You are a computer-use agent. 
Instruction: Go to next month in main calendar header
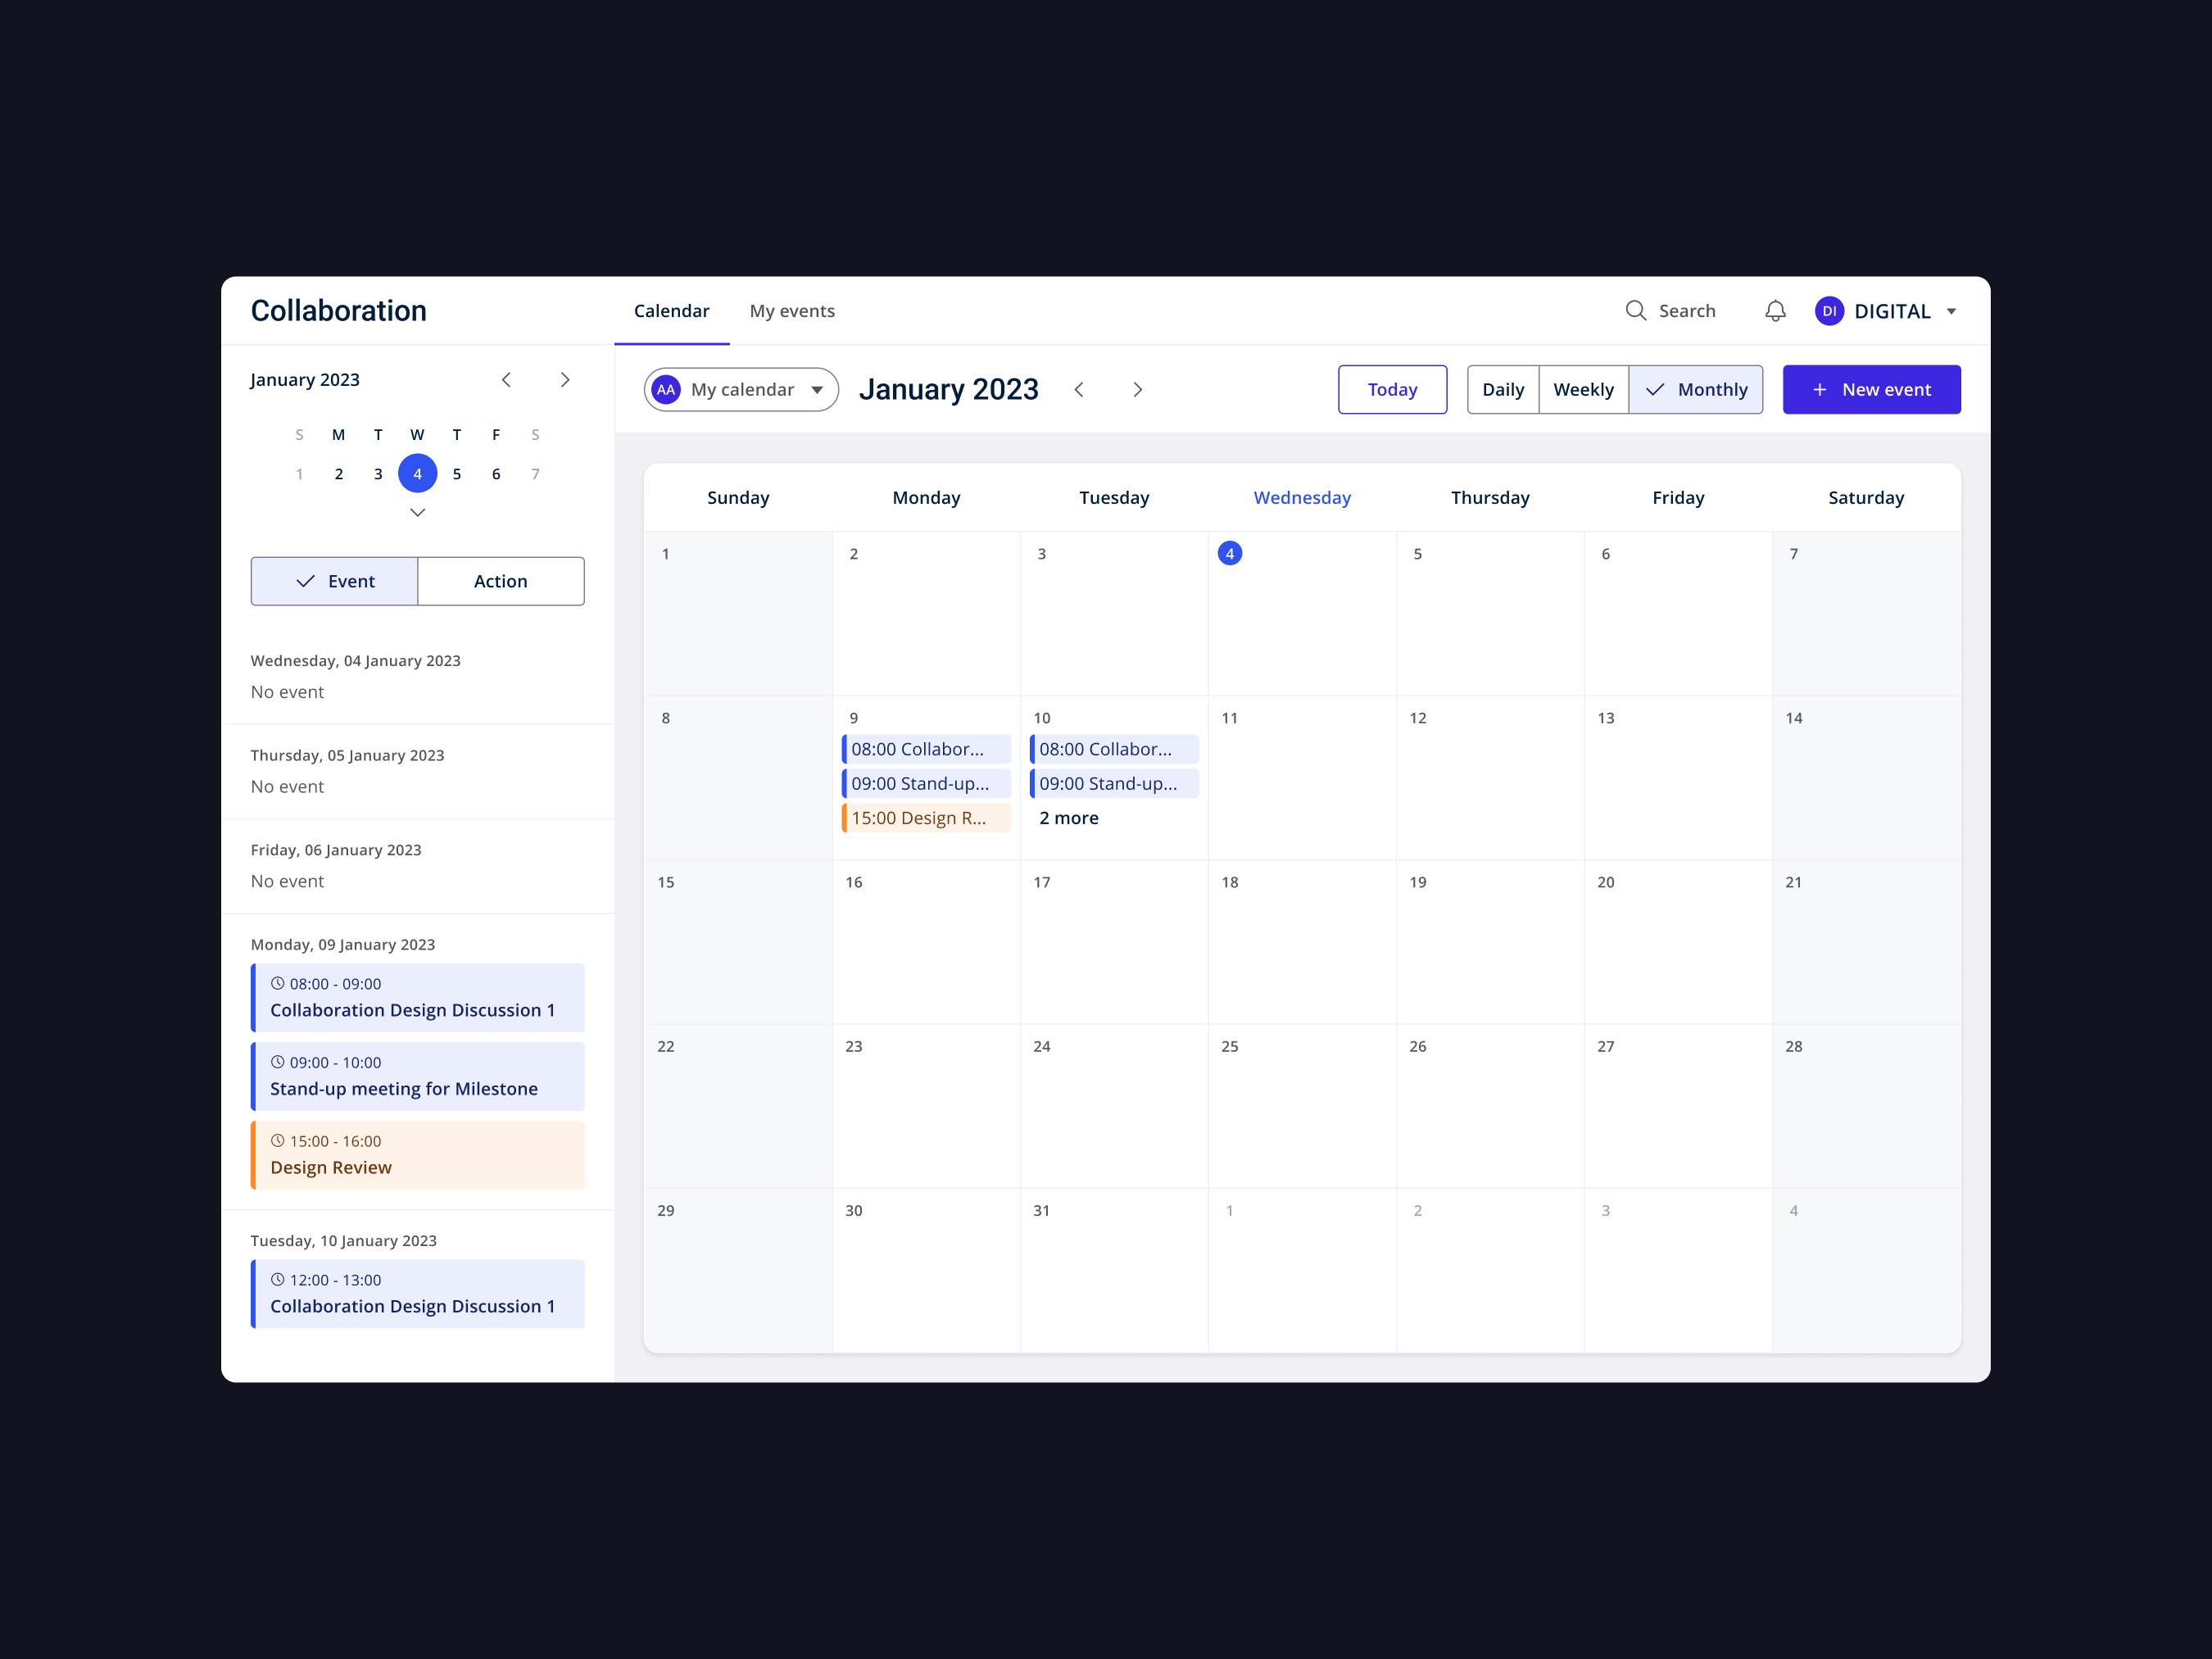[1137, 390]
